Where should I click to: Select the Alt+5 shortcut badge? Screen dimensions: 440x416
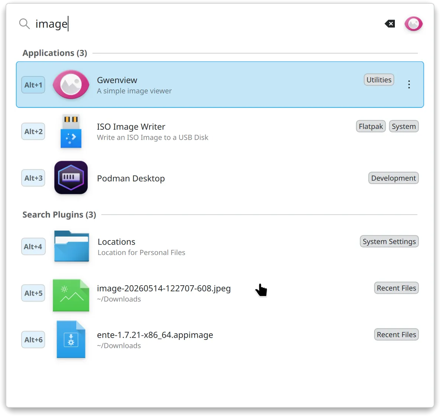click(33, 293)
